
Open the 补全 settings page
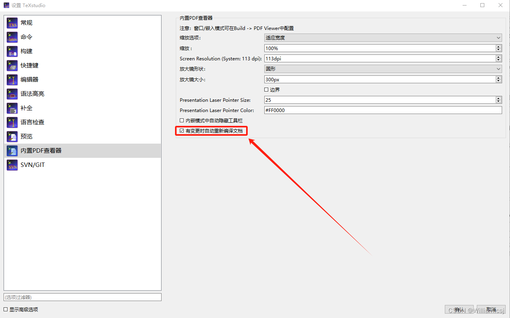pos(83,108)
